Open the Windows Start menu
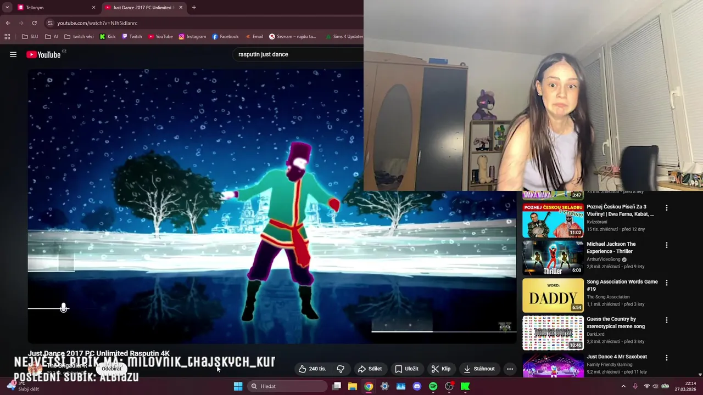 coord(238,386)
